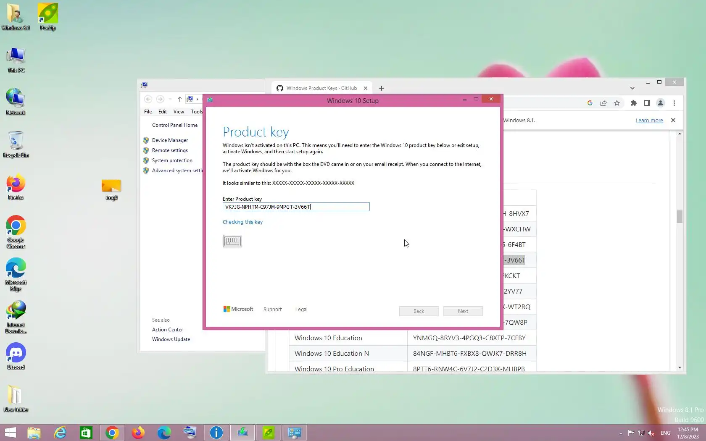Click the muted volume tray icon
Image resolution: width=706 pixels, height=441 pixels.
click(x=651, y=433)
